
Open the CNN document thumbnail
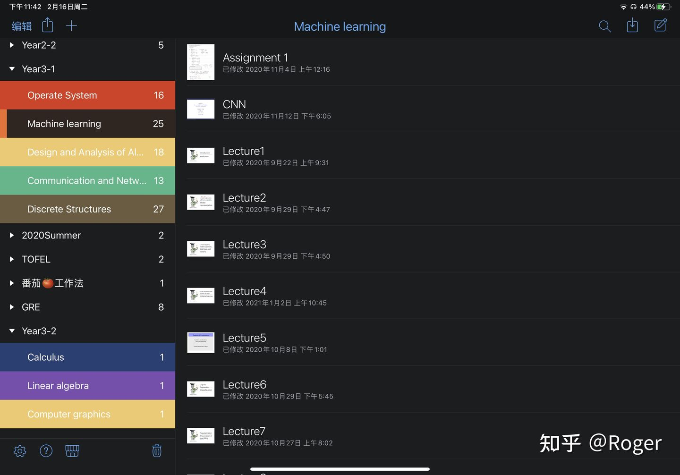(x=201, y=109)
